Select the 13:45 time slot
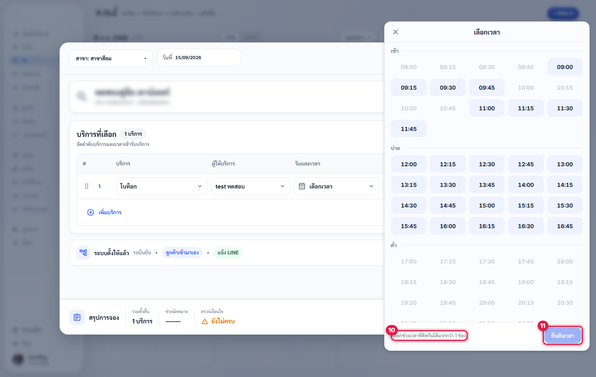596x377 pixels. [487, 185]
